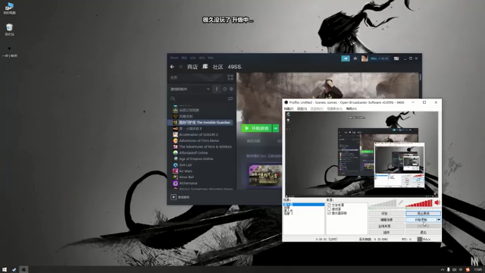This screenshot has height=273, width=485.
Task: Open the dropdown arrow beside the OBS start recording button
Action: click(439, 220)
